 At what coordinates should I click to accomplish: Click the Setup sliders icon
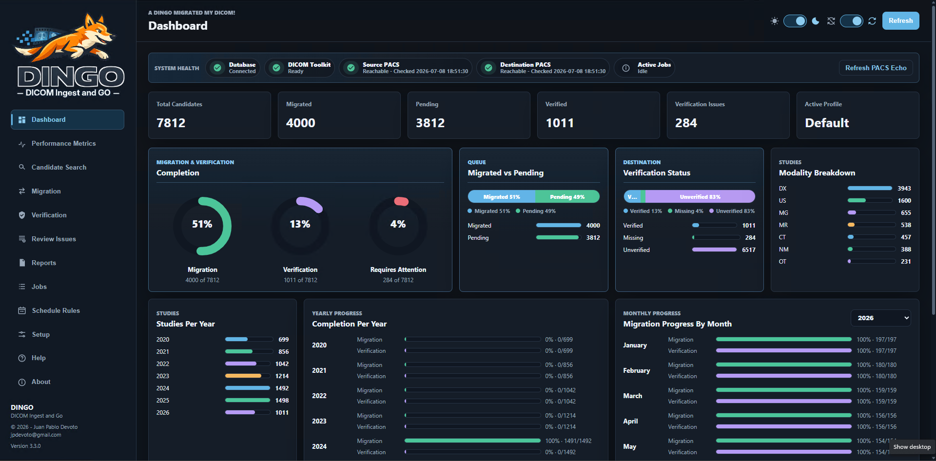(22, 334)
